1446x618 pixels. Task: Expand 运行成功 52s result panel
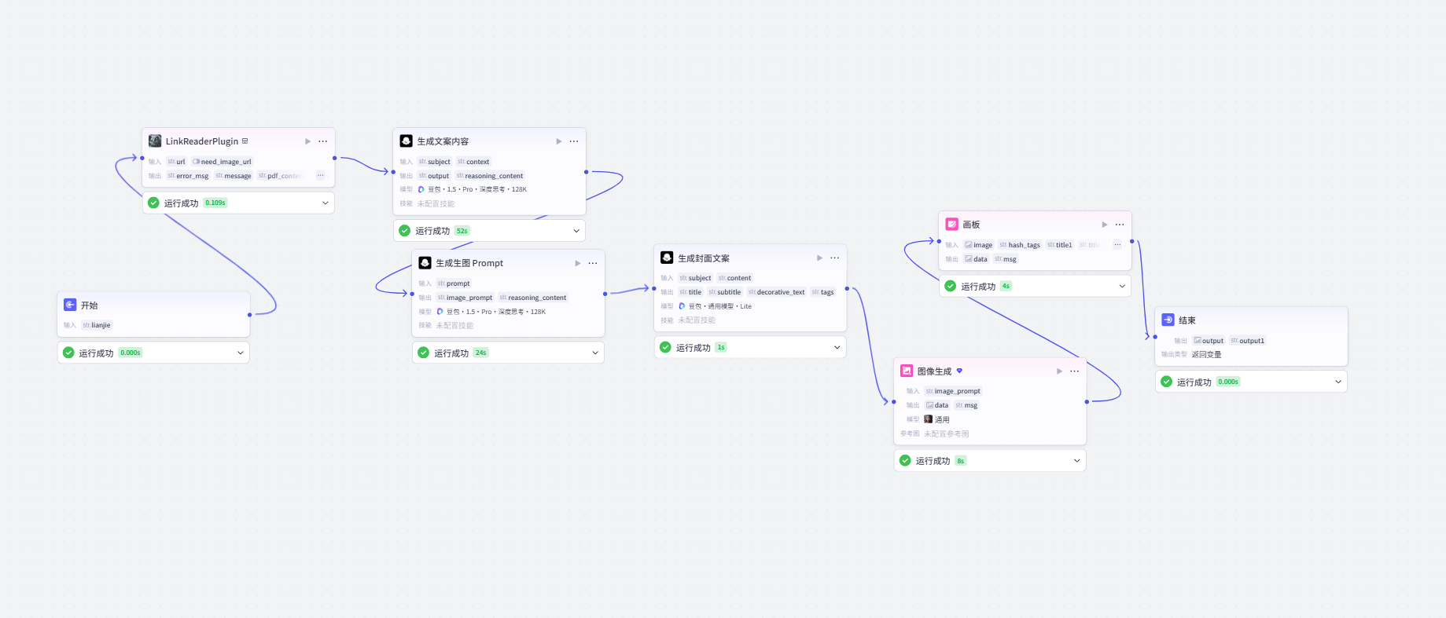pos(576,231)
